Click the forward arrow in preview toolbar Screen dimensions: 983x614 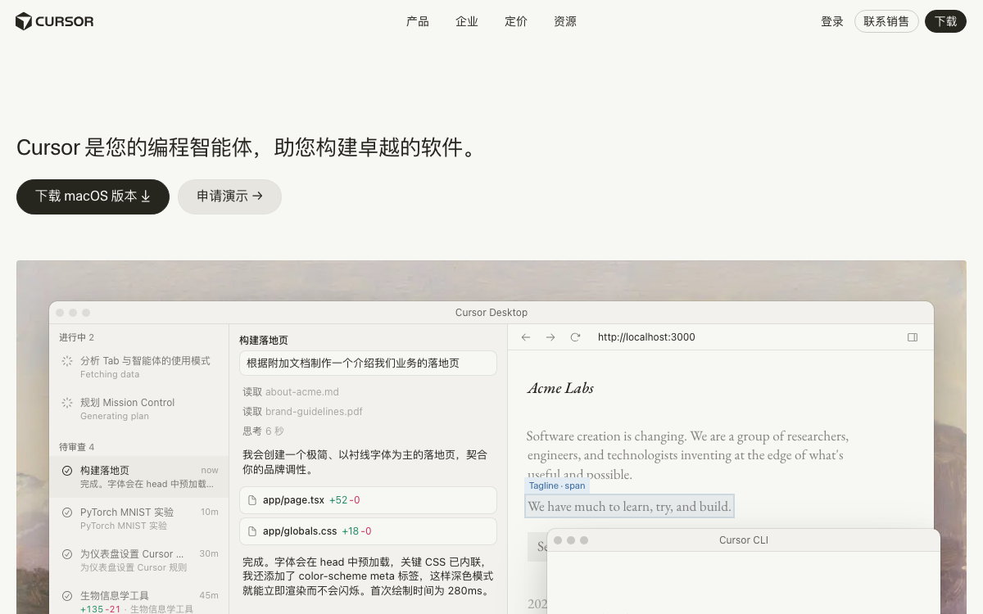(x=550, y=337)
